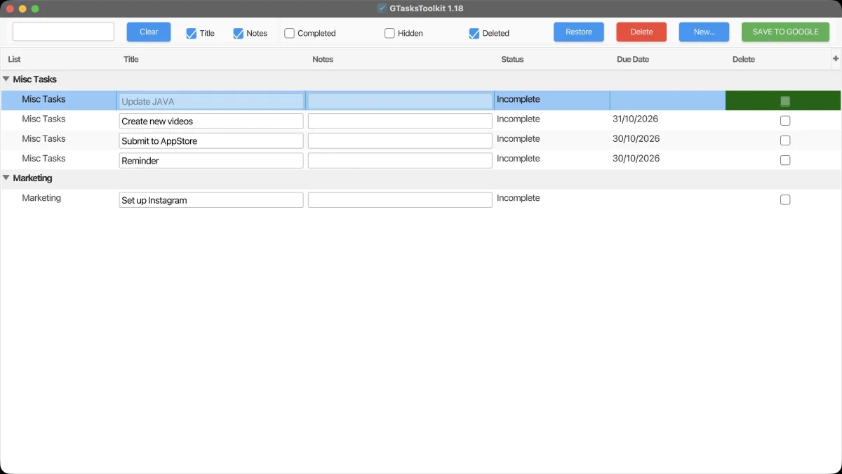Tick the delete checkbox for Set up Instagram
Screen dimensions: 842x474
(785, 199)
